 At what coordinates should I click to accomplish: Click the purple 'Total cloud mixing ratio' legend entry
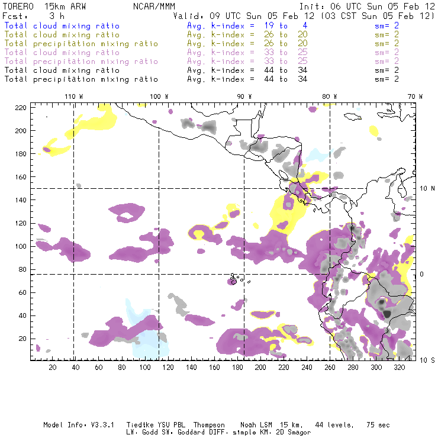coord(62,53)
